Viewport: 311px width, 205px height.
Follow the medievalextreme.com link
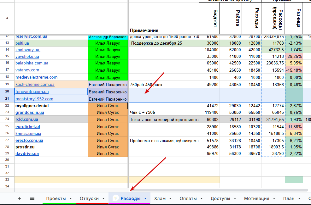click(37, 77)
